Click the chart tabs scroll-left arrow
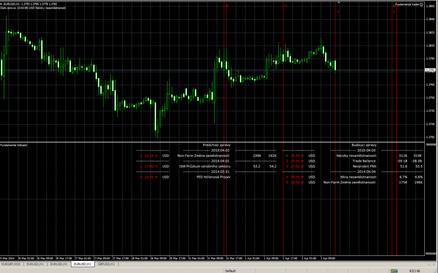This screenshot has height=273, width=438. point(429,264)
